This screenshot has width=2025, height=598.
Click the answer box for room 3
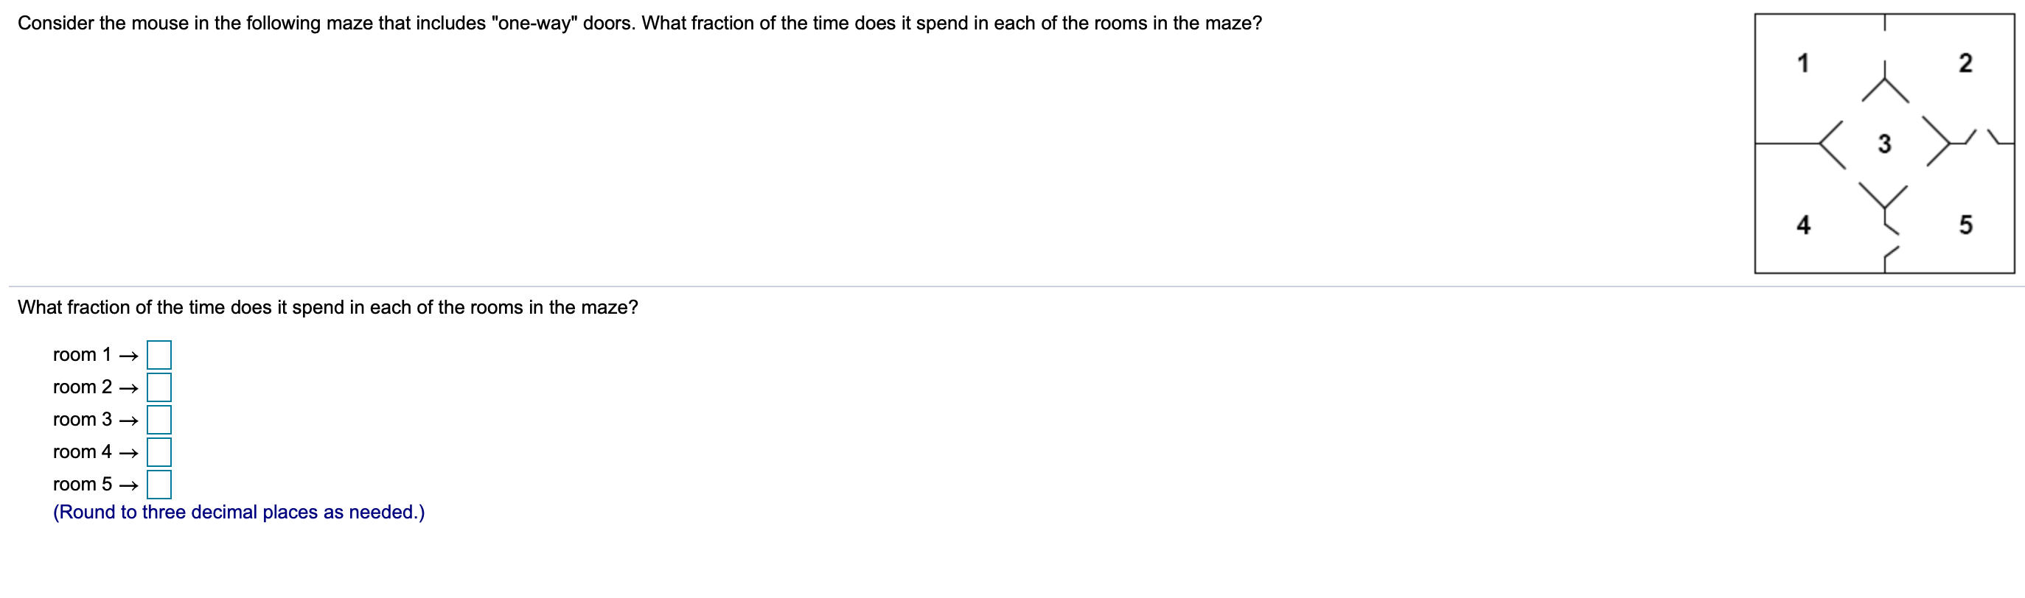pos(159,420)
